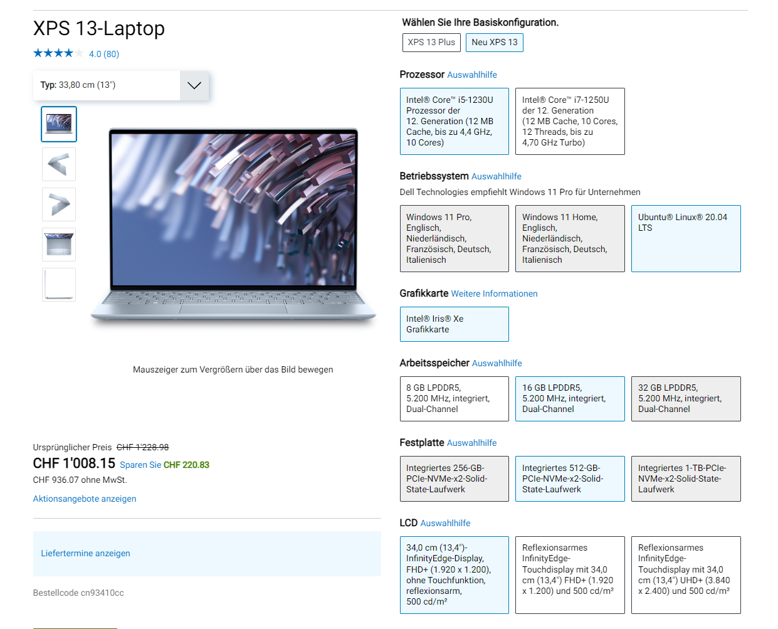View the left-angled laptop thumbnail
The height and width of the screenshot is (629, 778).
coord(59,164)
